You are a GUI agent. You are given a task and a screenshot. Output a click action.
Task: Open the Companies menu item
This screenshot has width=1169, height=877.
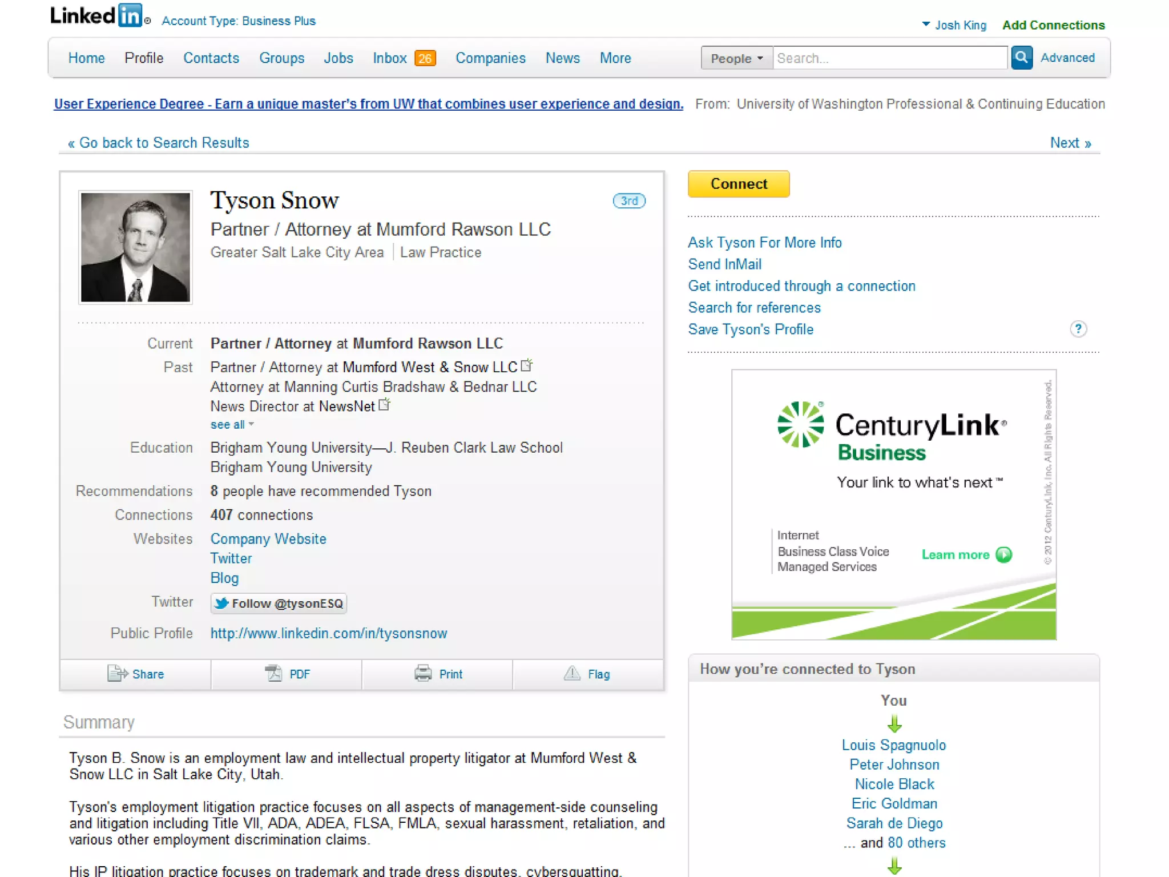click(x=490, y=58)
